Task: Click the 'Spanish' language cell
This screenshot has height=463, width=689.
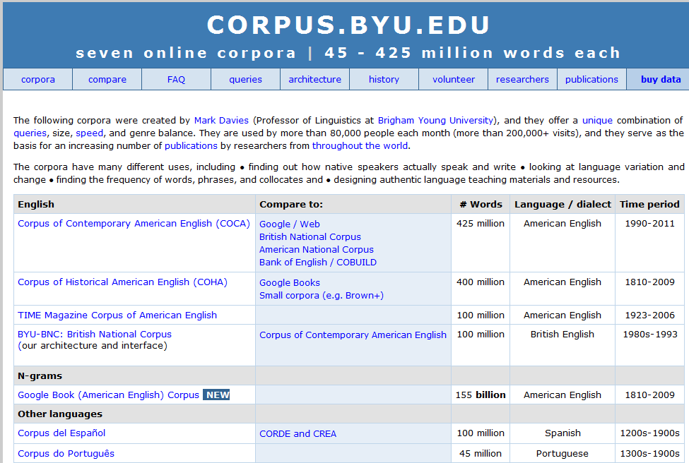Action: click(563, 433)
